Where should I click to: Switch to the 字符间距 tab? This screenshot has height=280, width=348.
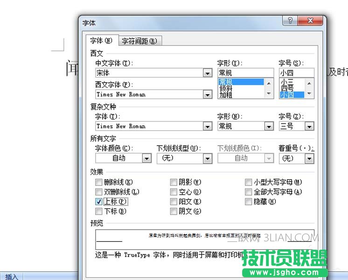[139, 41]
